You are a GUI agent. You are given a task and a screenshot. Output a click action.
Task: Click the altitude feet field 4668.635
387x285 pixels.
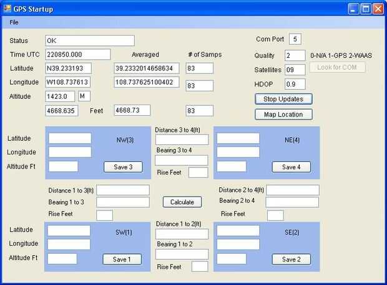62,111
